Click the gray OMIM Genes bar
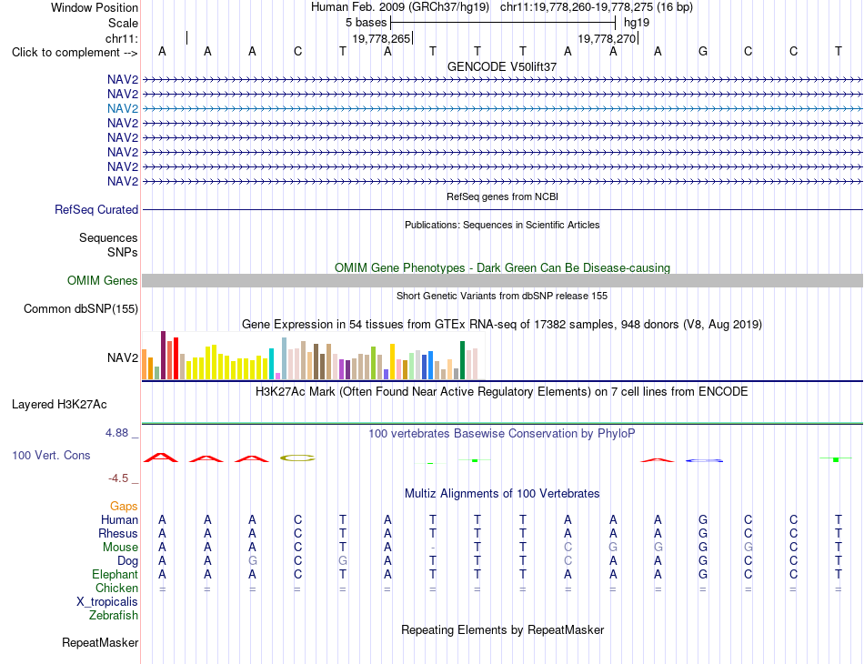 pos(502,280)
